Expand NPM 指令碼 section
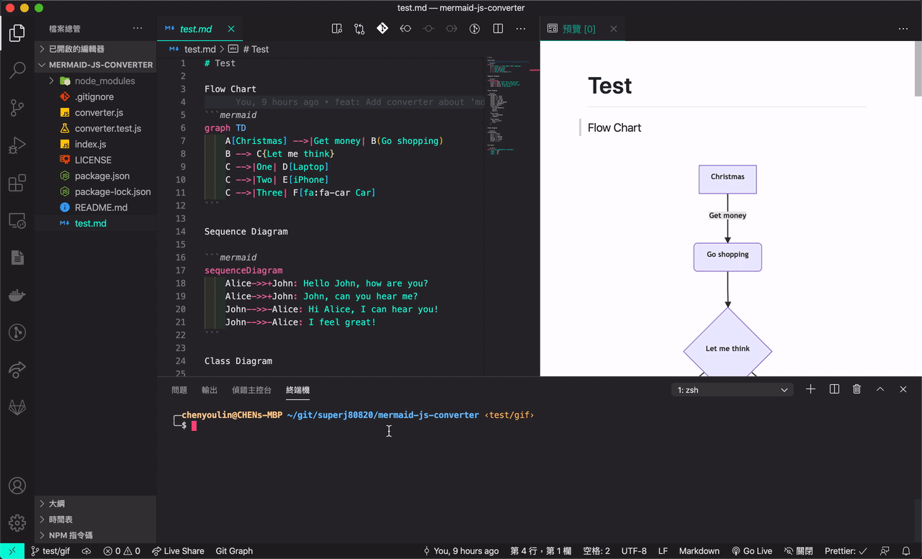 (95, 535)
